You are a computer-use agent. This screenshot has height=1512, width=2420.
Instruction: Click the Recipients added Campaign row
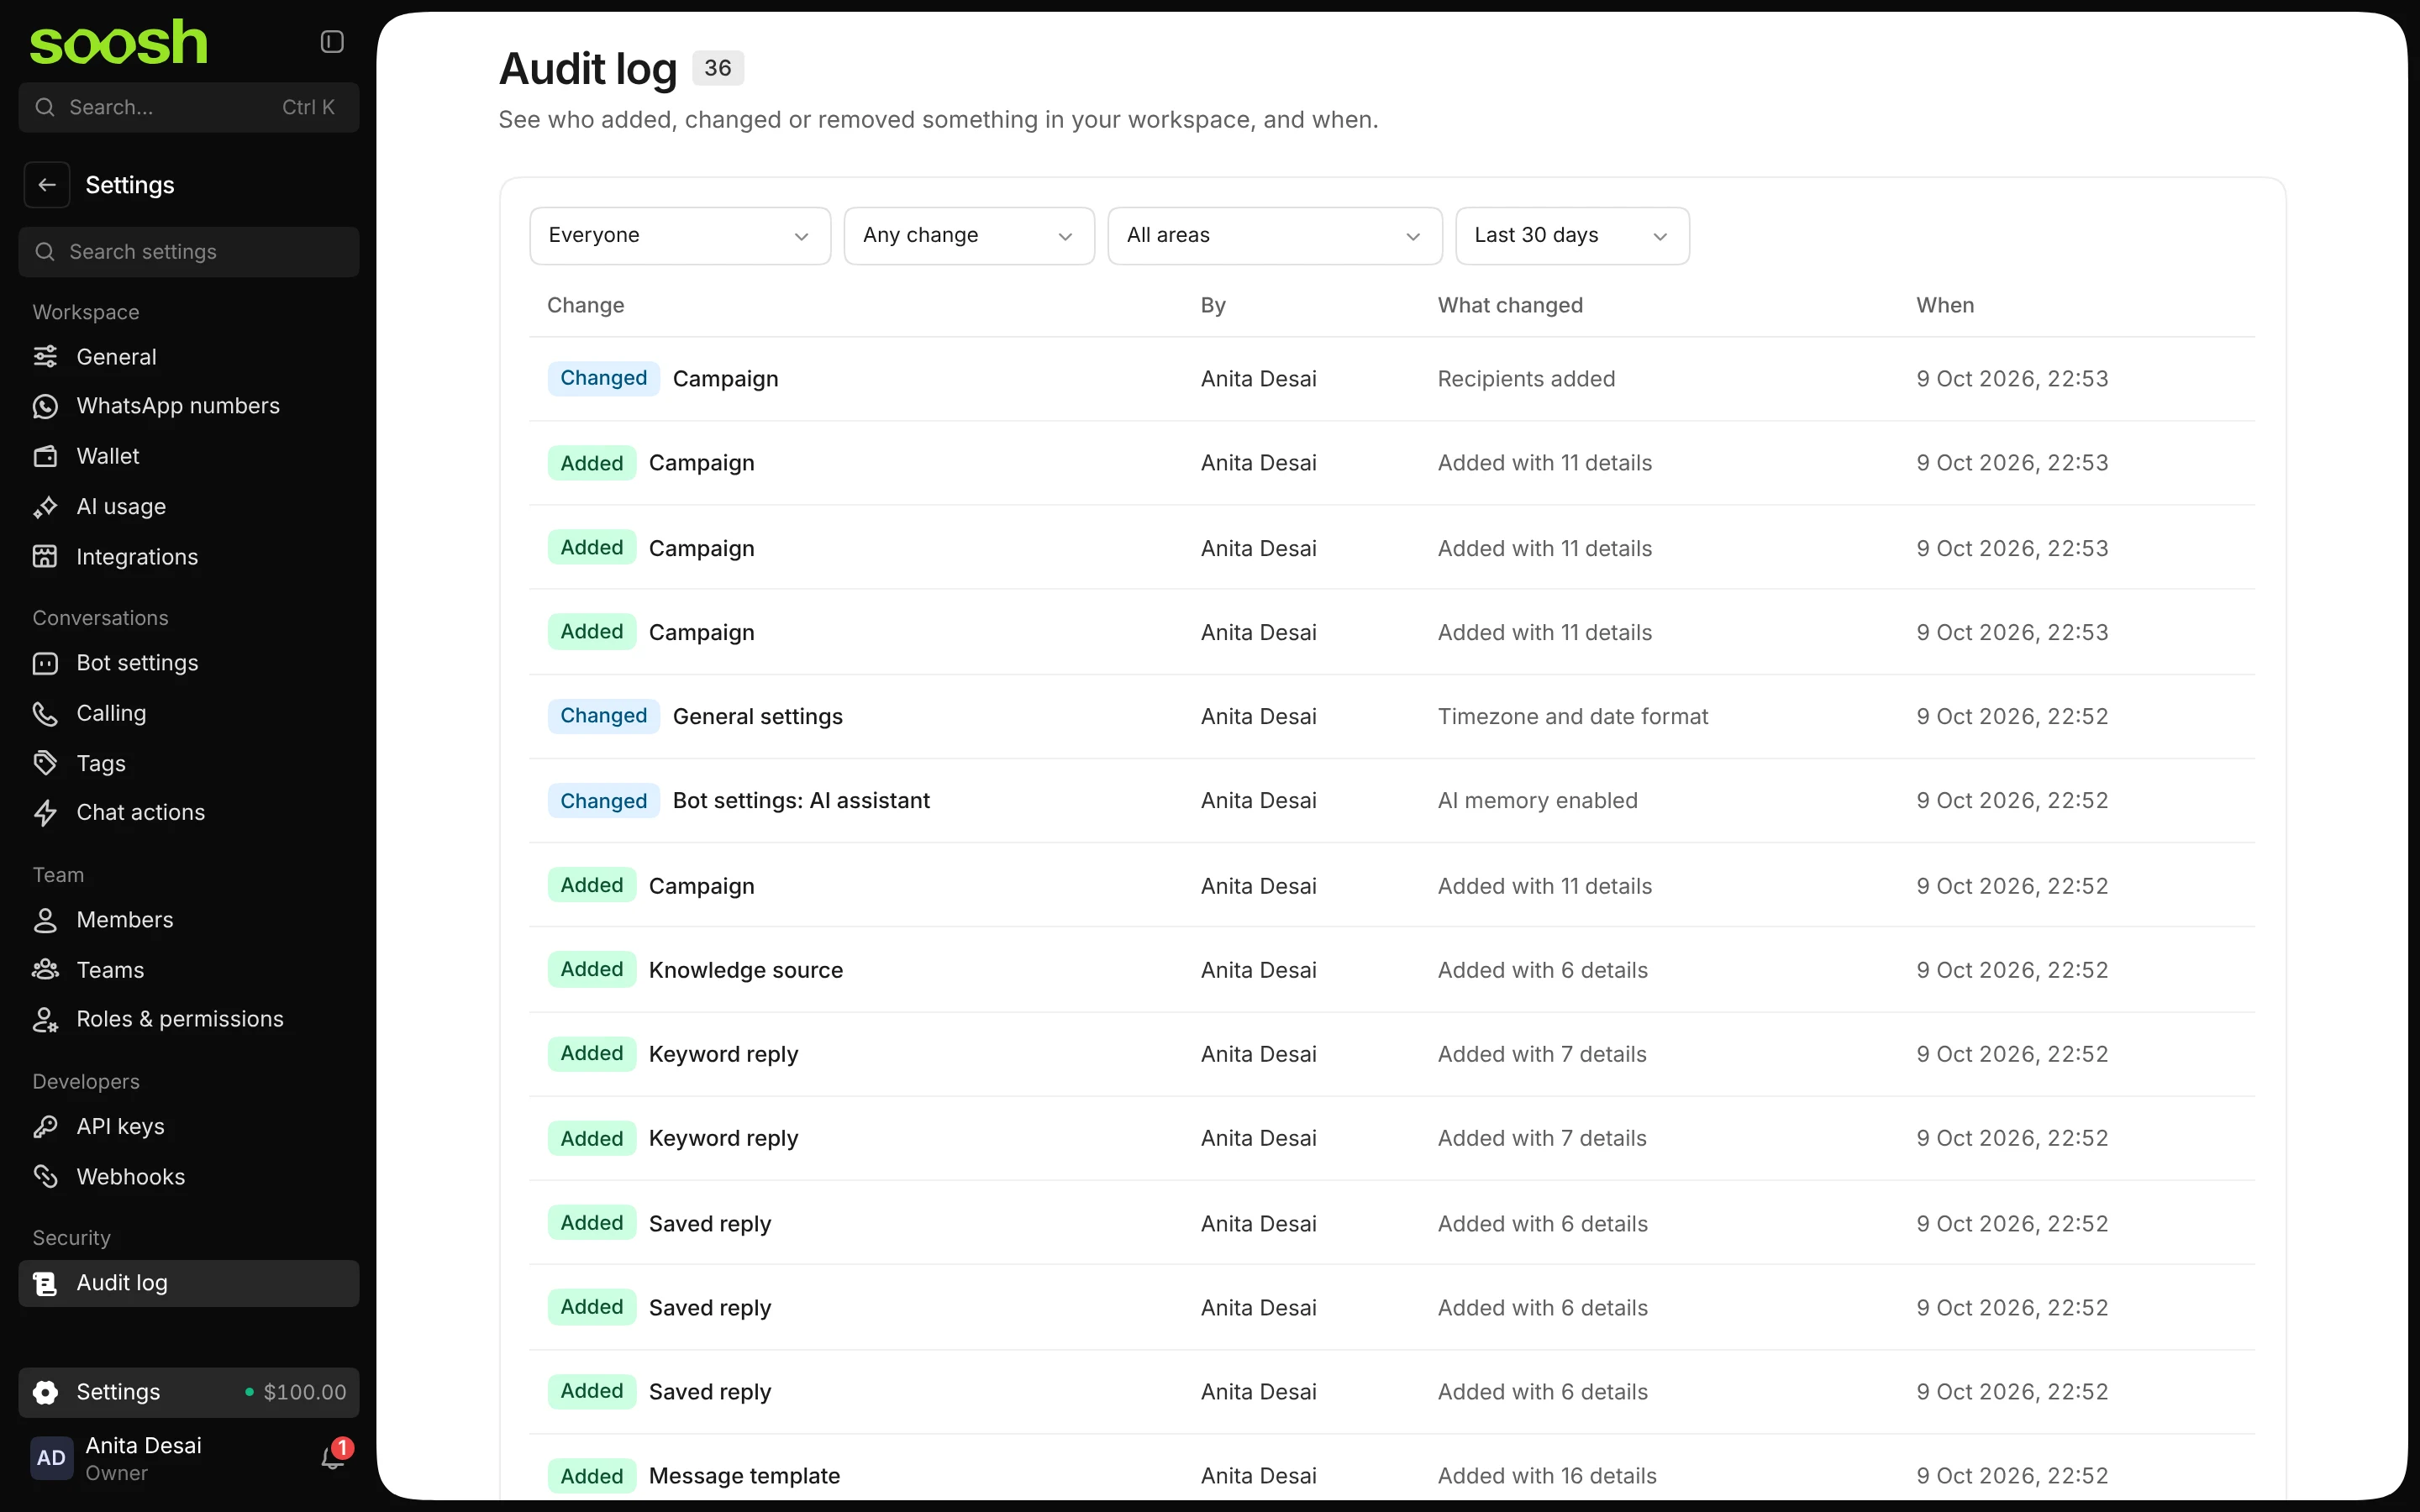1392,379
